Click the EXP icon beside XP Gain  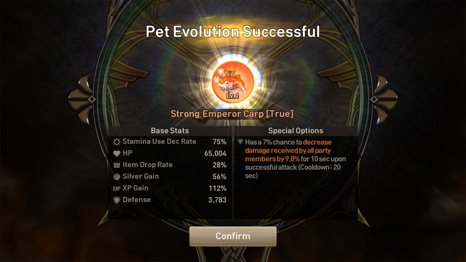click(x=116, y=188)
